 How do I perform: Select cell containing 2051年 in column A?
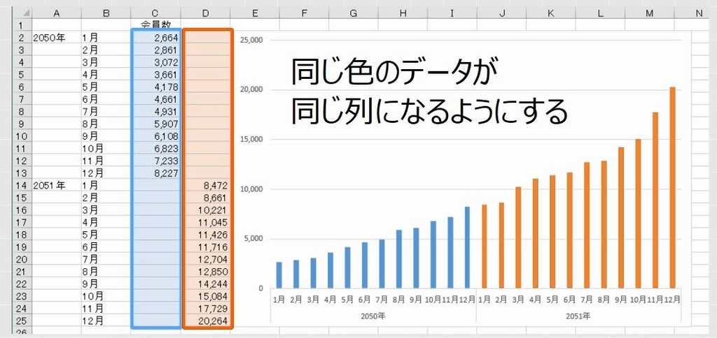coord(57,185)
